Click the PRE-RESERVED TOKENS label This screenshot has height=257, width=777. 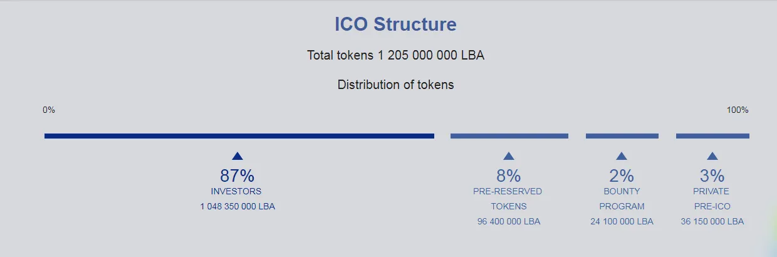coord(508,199)
